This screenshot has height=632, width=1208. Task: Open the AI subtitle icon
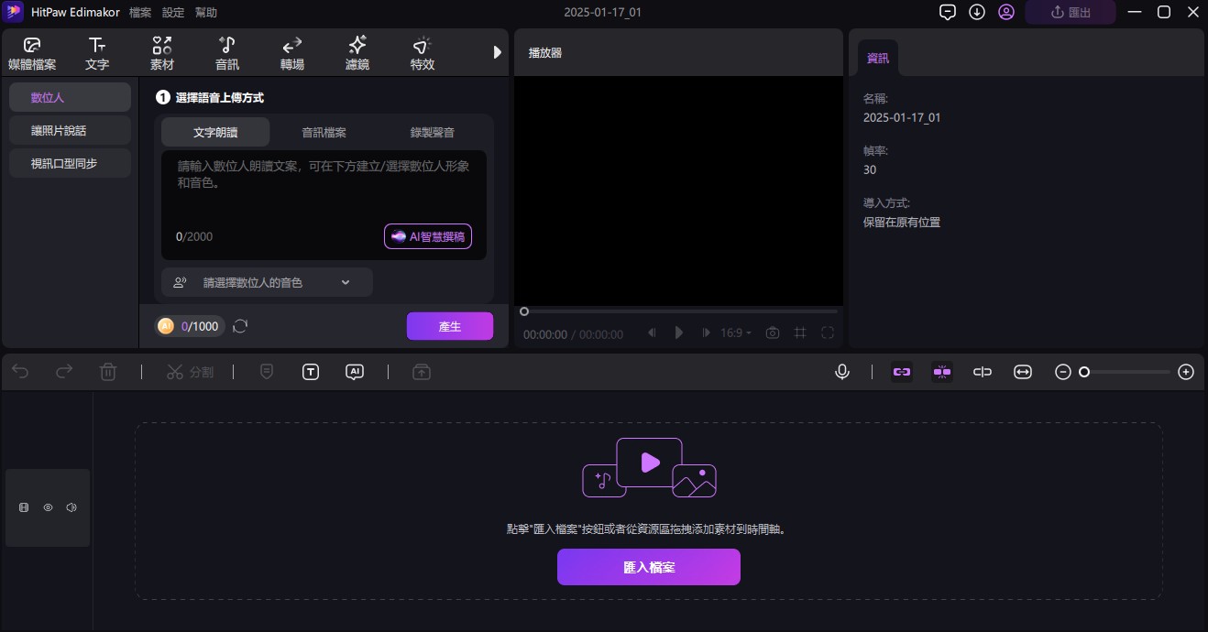(x=355, y=372)
